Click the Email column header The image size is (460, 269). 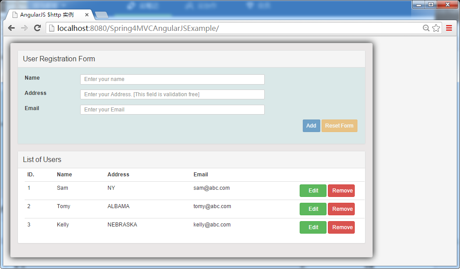click(201, 175)
